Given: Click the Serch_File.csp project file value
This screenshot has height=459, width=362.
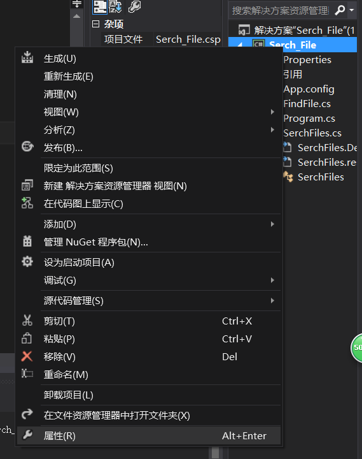Looking at the screenshot, I should pos(188,40).
